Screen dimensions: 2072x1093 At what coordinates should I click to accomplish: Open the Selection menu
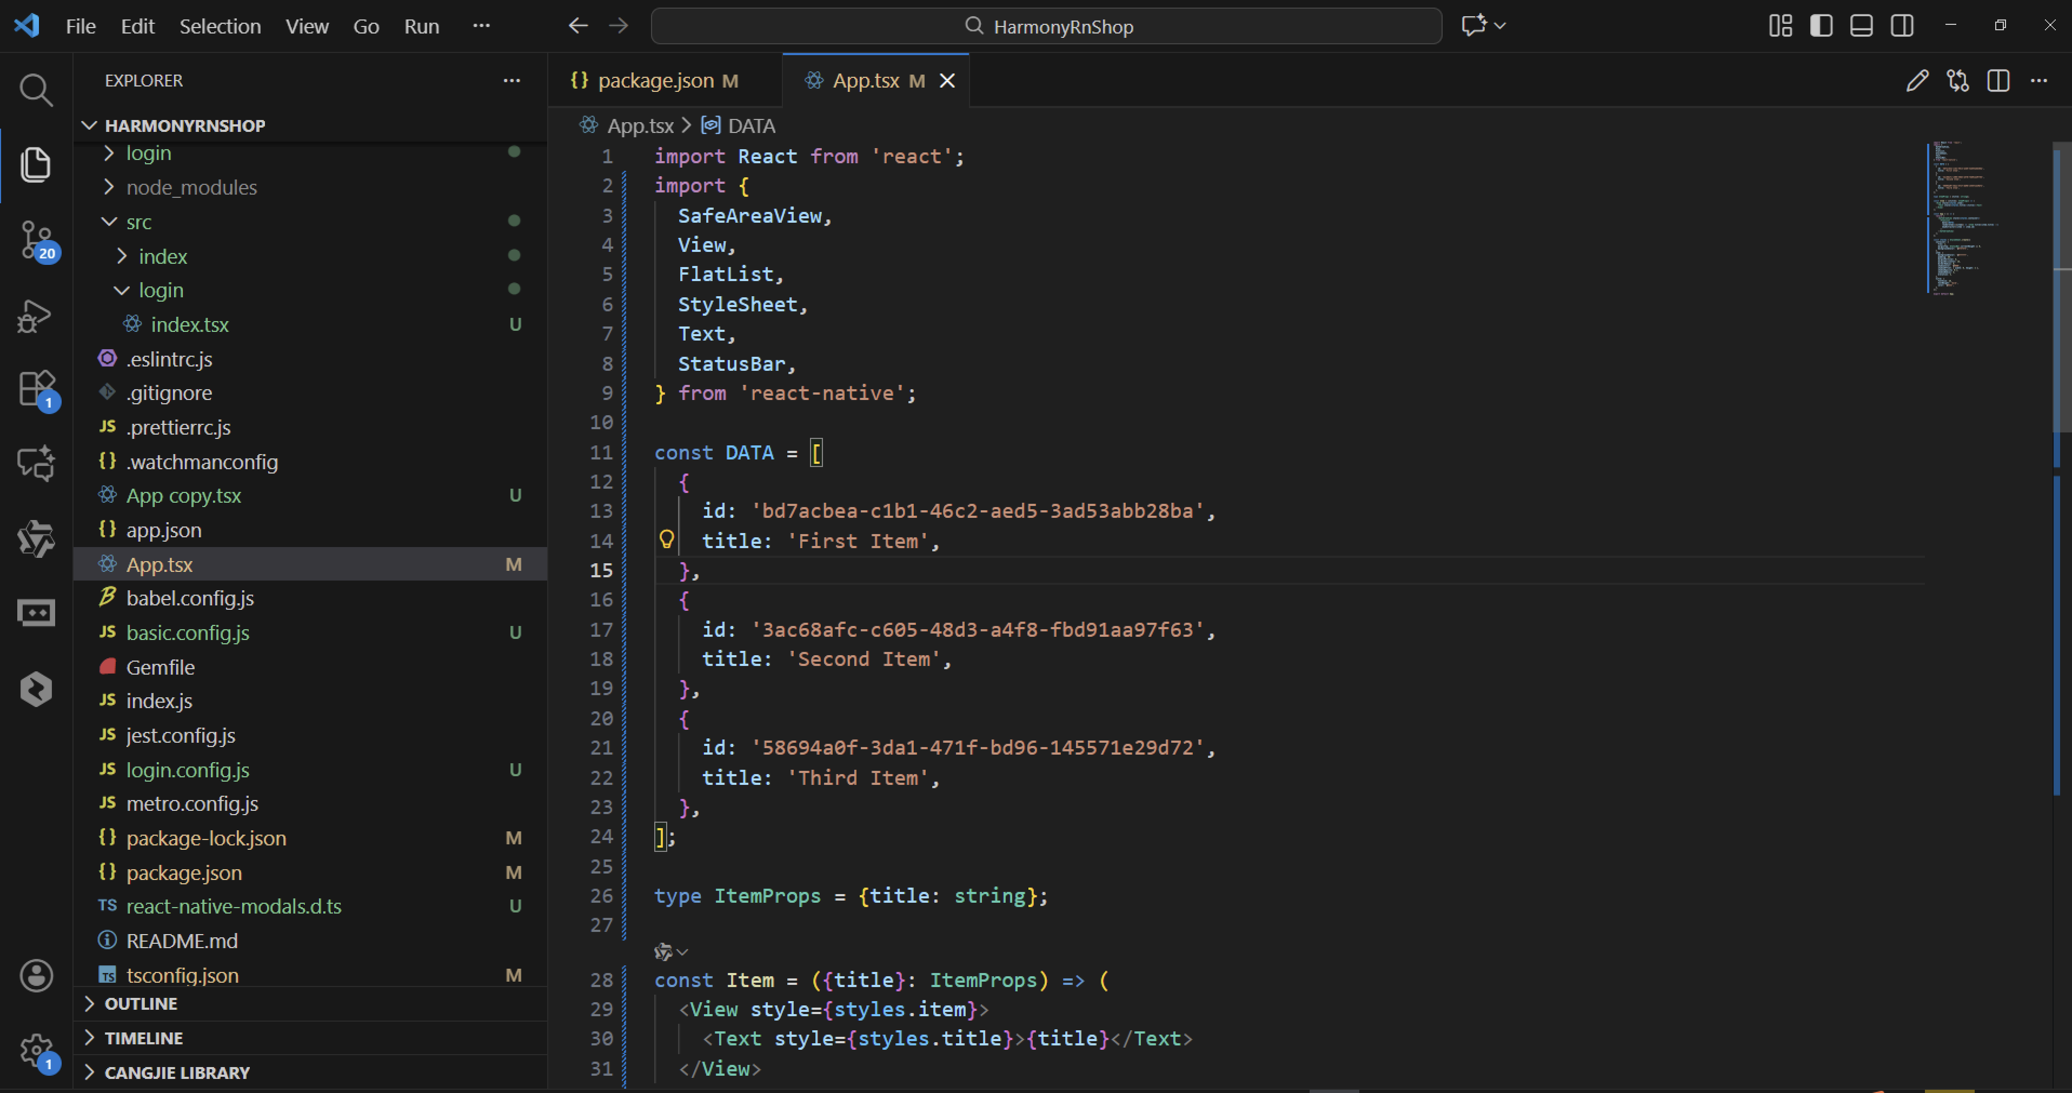pos(220,26)
